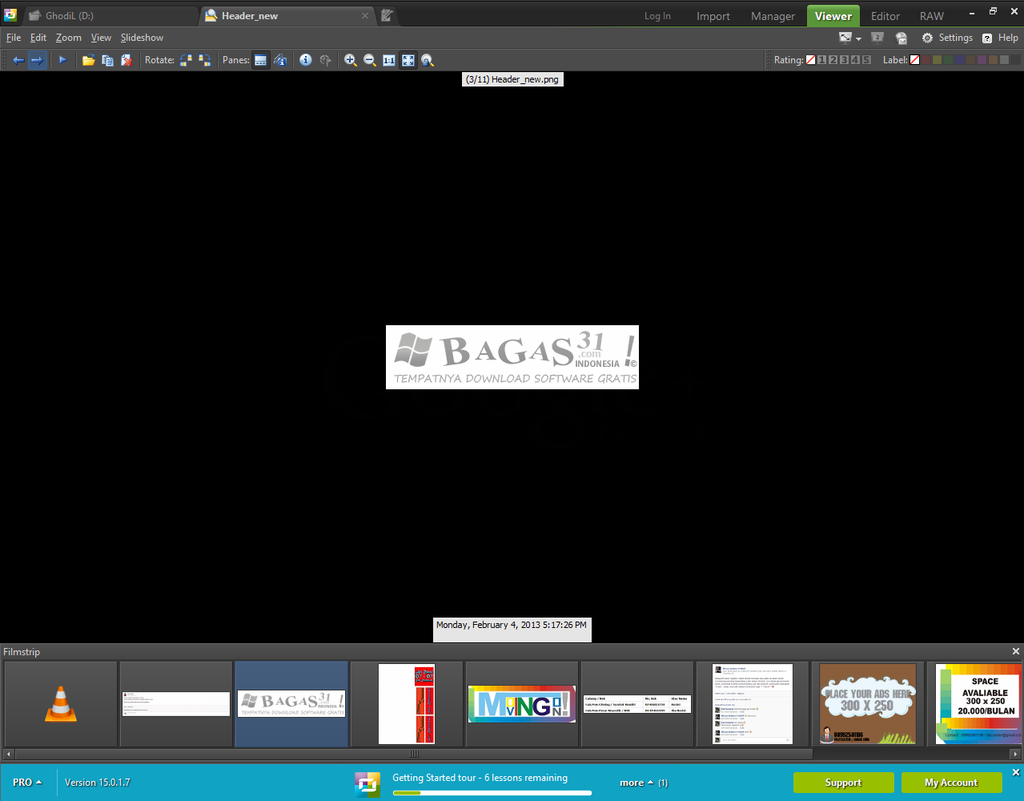The width and height of the screenshot is (1024, 801).
Task: Set rating to 5
Action: point(866,60)
